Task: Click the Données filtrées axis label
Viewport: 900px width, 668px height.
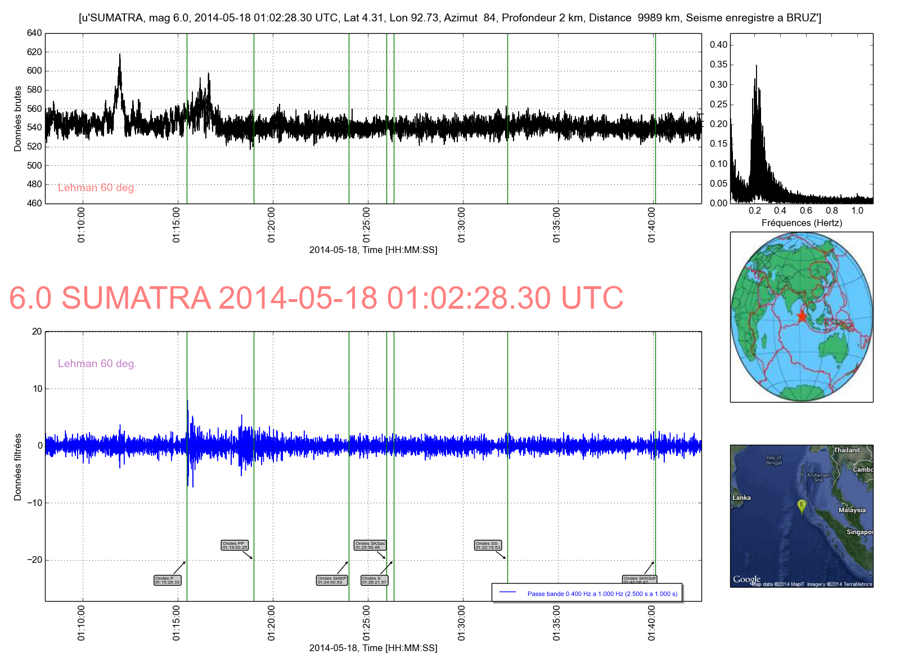Action: pyautogui.click(x=18, y=467)
